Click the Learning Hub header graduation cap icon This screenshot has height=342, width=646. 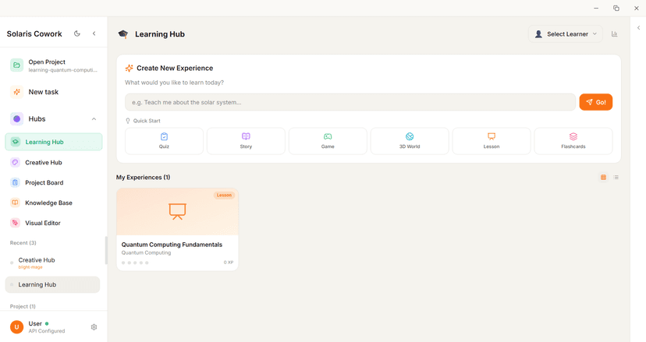[122, 34]
